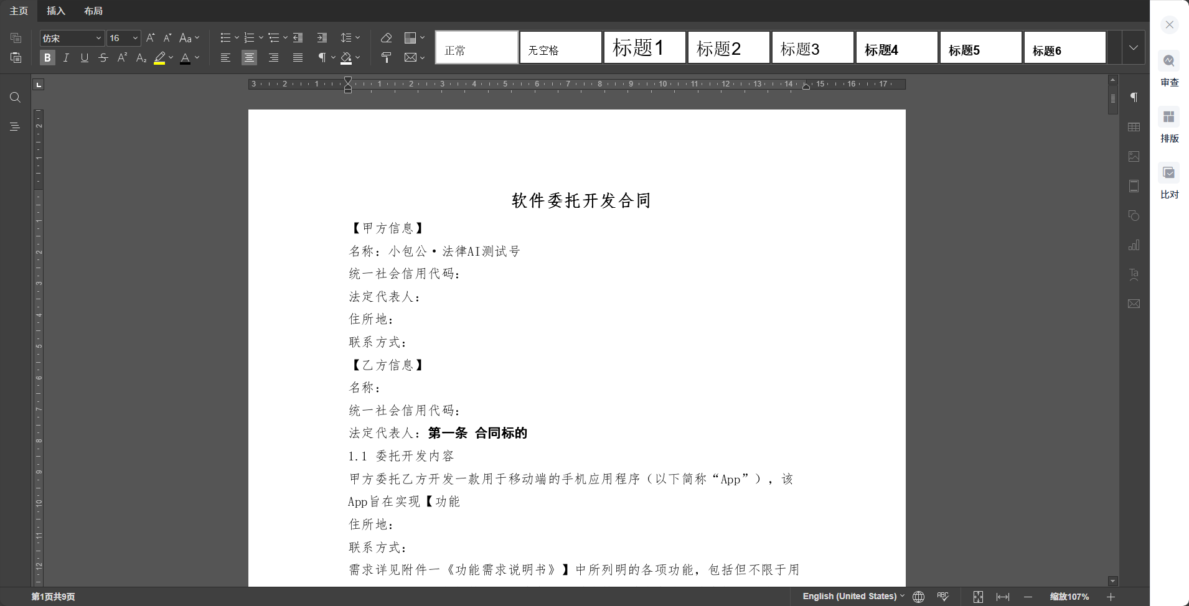
Task: Open English (United States) language dropdown
Action: [x=853, y=596]
